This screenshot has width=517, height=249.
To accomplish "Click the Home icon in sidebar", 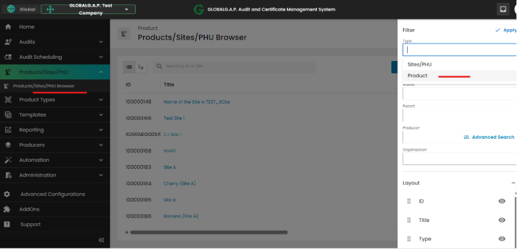I will coord(7,27).
